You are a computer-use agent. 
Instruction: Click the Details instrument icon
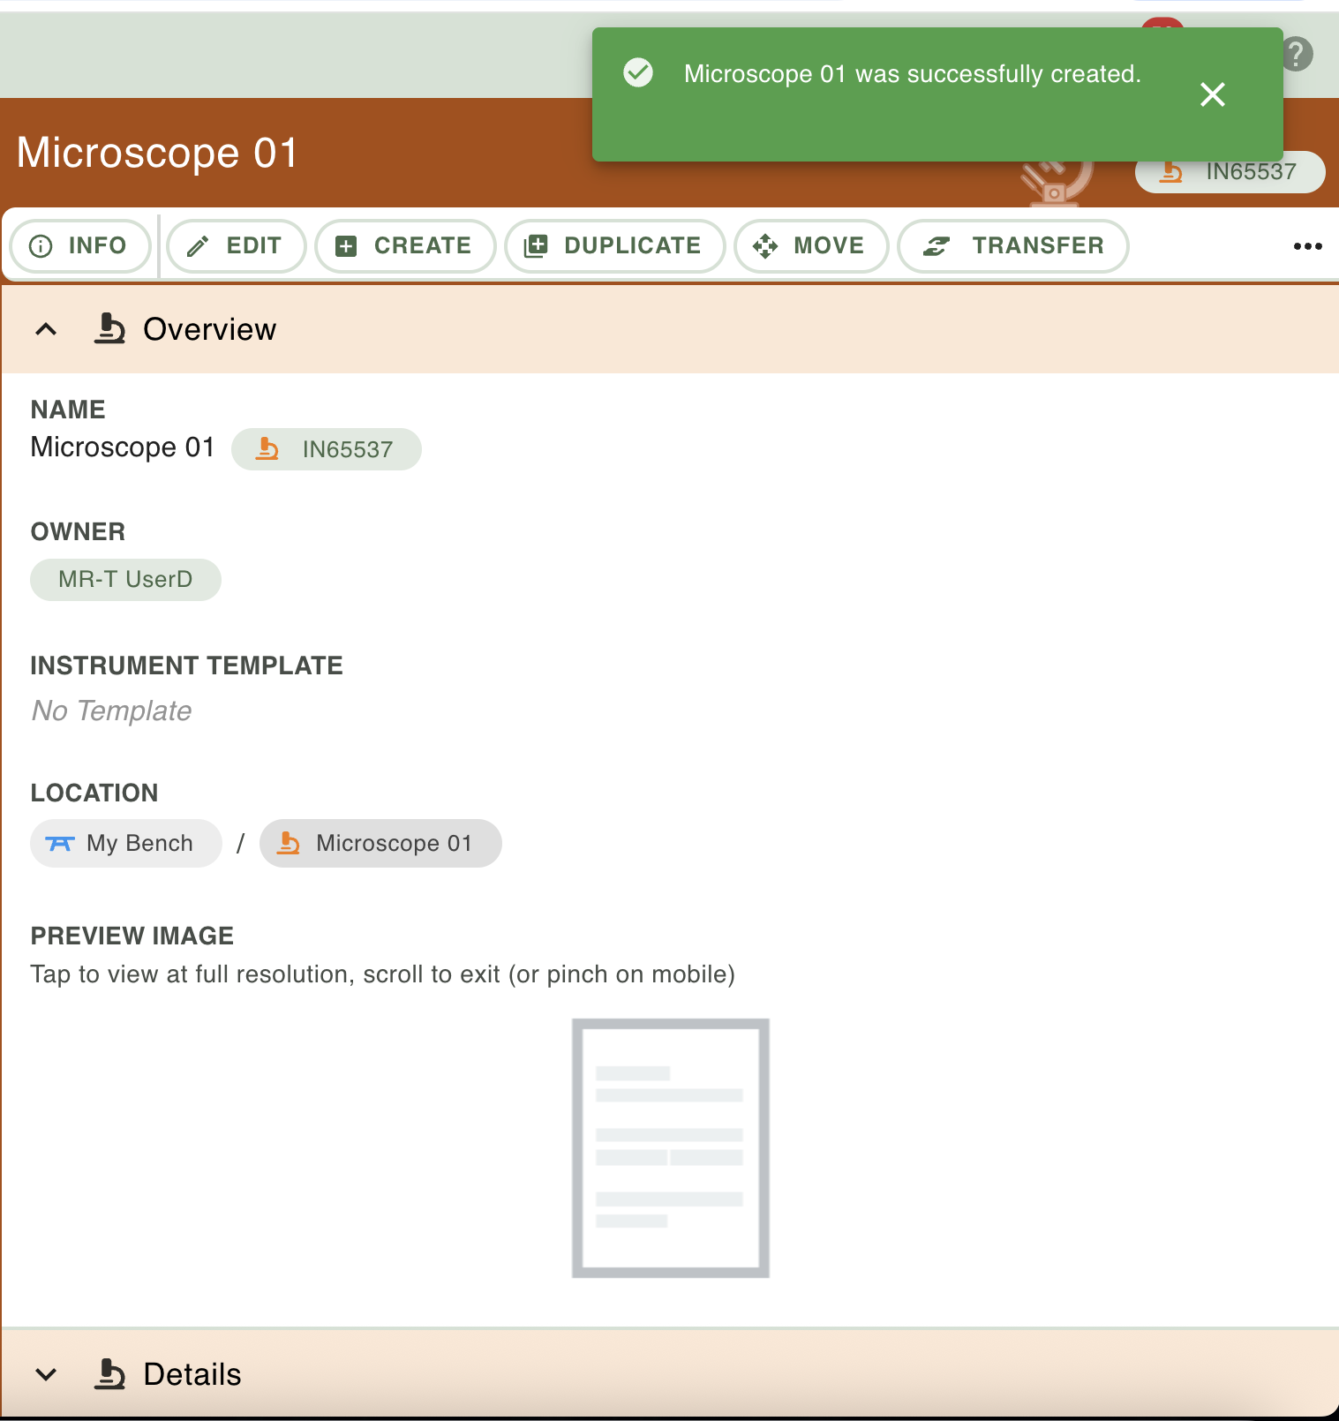pos(109,1374)
